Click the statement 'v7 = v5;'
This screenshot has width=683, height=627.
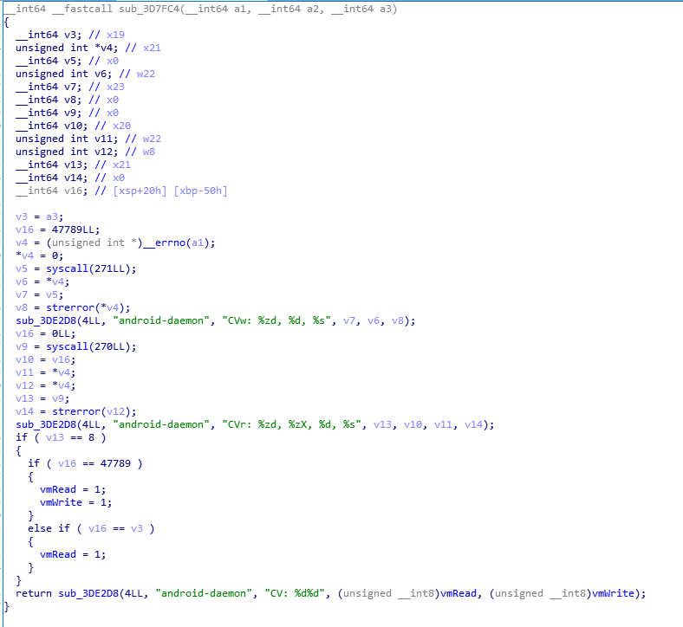point(40,295)
